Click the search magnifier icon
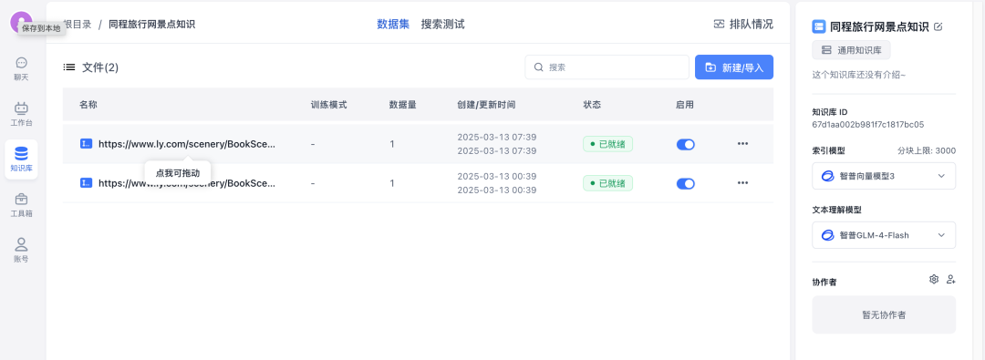985x360 pixels. (x=538, y=67)
